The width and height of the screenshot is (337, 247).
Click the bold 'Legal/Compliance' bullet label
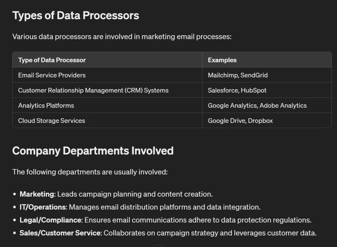click(x=50, y=220)
